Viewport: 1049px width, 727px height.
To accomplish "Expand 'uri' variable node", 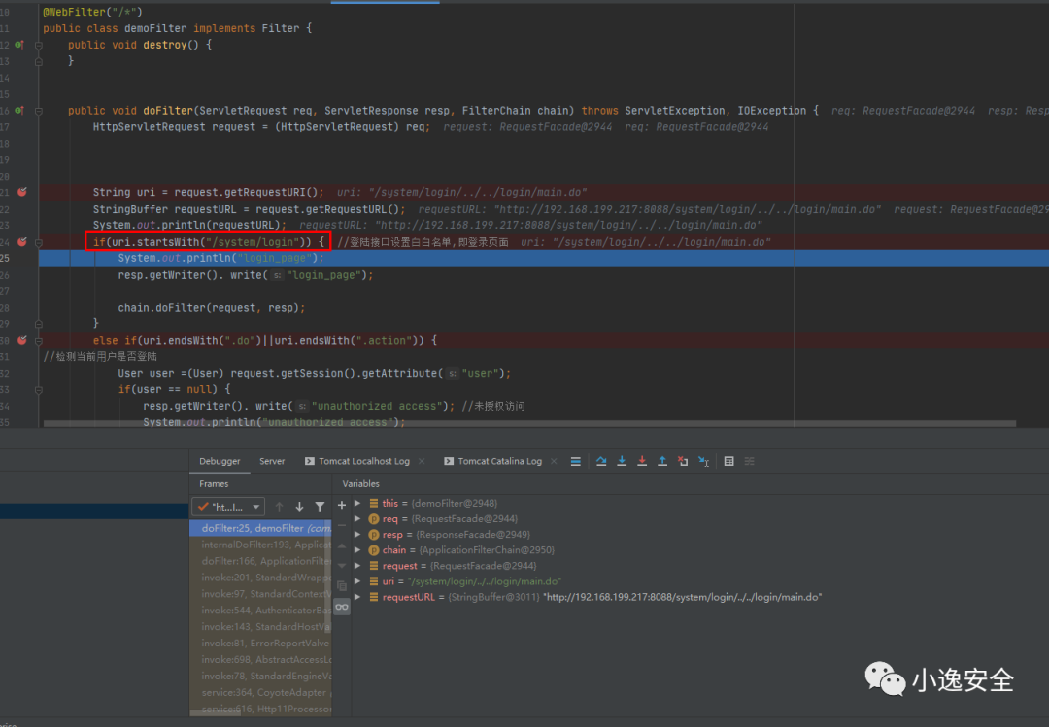I will coord(357,581).
